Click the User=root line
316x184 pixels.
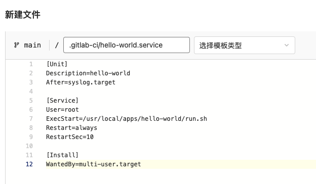(x=62, y=110)
